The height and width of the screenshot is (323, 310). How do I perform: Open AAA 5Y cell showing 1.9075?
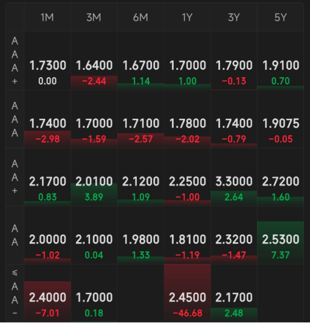(x=280, y=119)
